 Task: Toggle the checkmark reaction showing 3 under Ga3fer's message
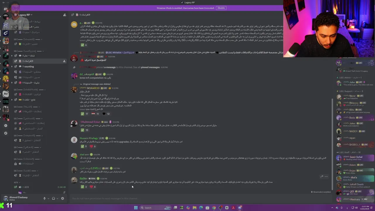point(84,187)
